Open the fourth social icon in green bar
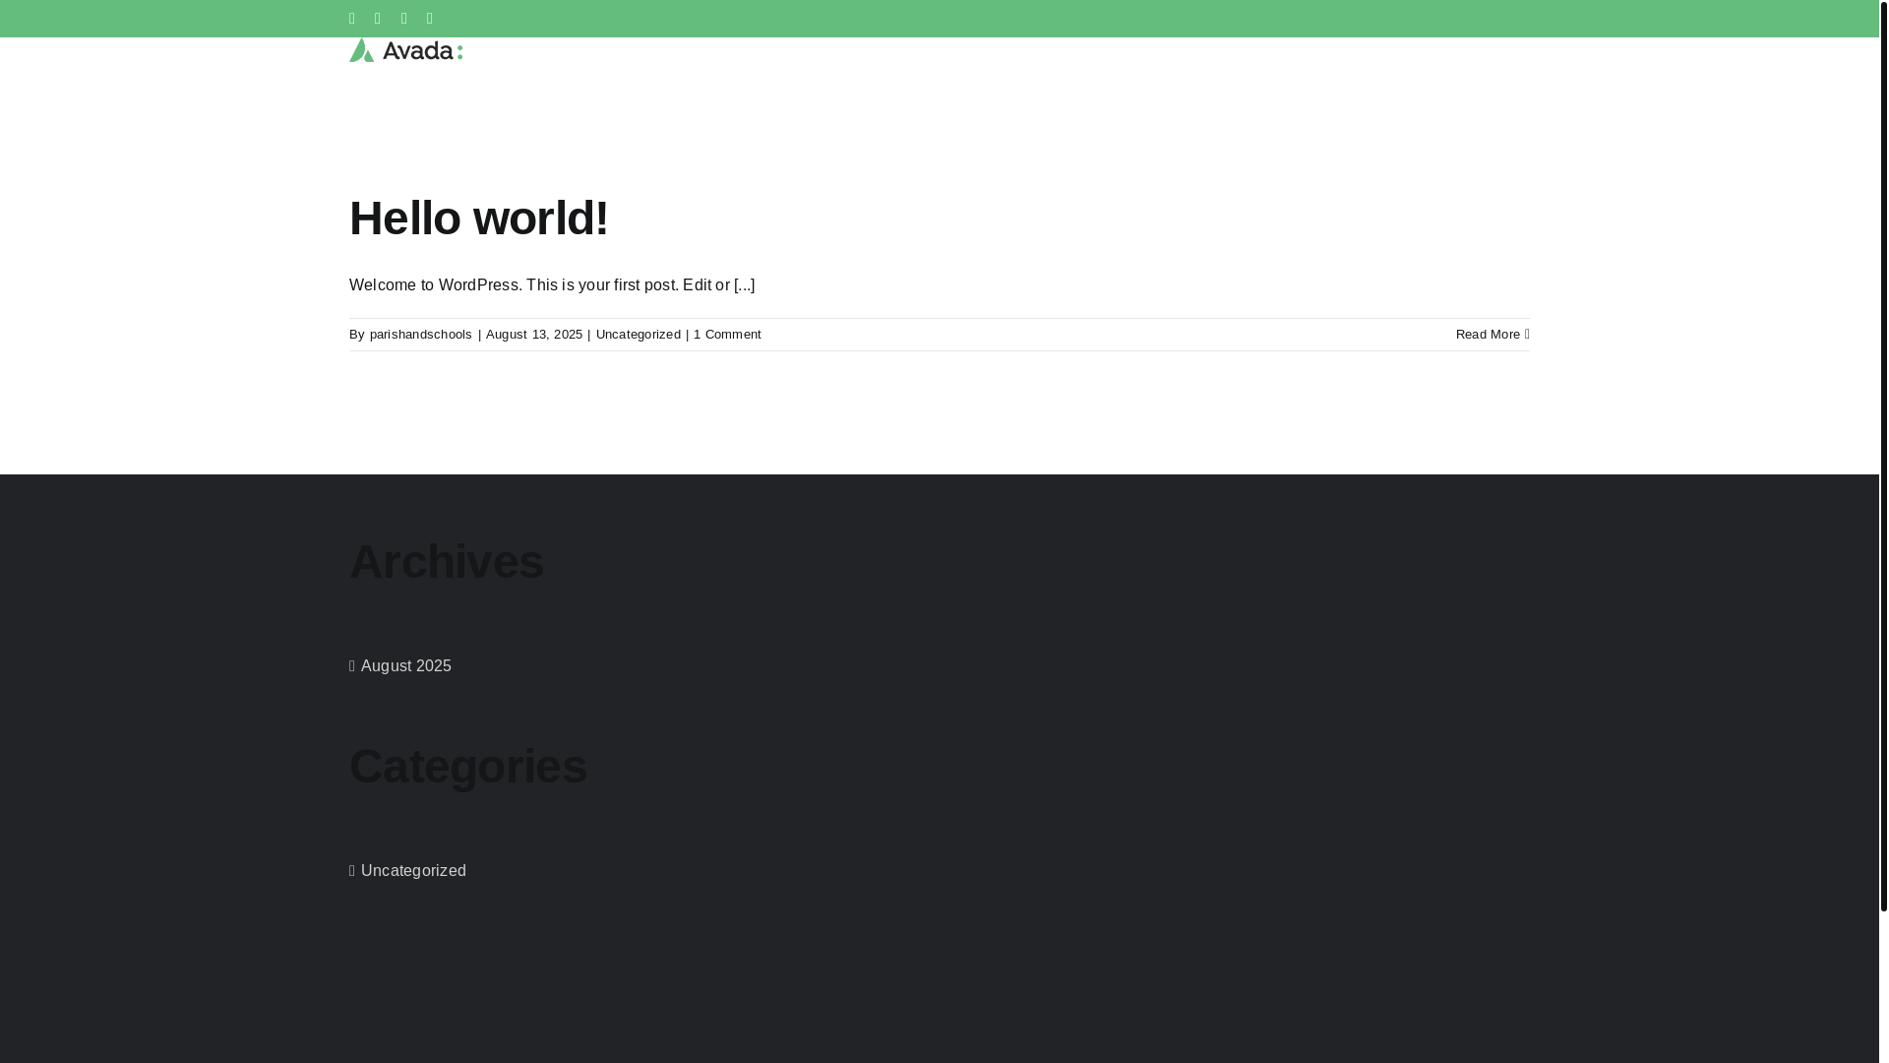 click(430, 19)
